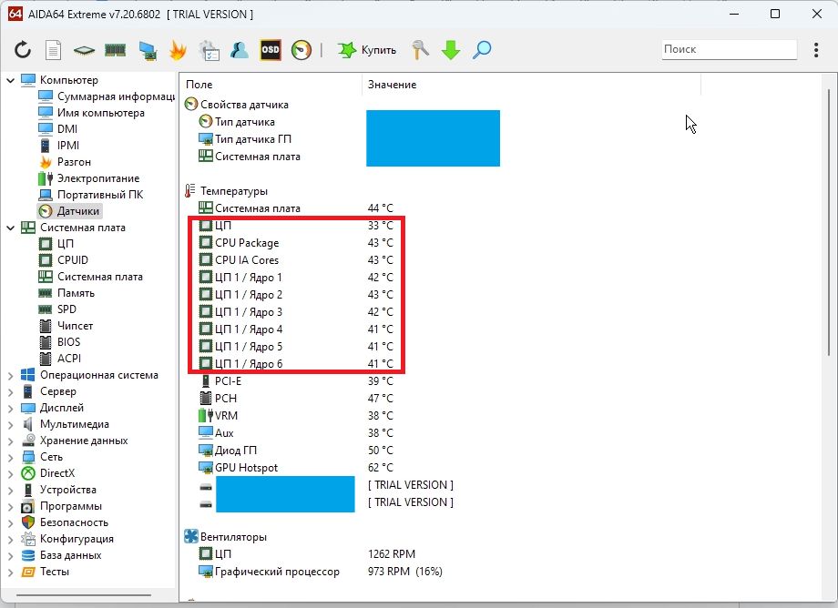This screenshot has height=608, width=838.
Task: Click the magnifying glass search icon
Action: pos(482,50)
